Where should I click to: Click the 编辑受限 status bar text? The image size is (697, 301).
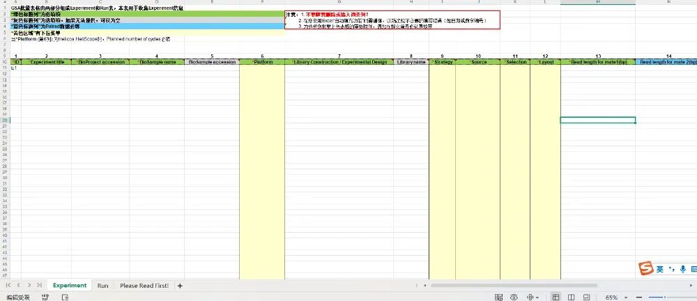click(18, 297)
